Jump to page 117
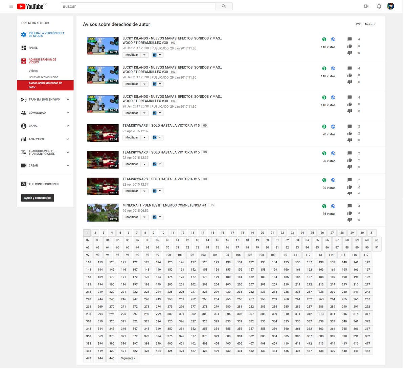This screenshot has height=369, width=406. [x=366, y=255]
